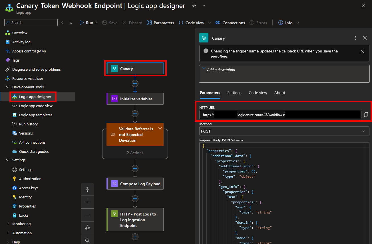Click Discard in the toolbar
372x244 pixels.
132,23
